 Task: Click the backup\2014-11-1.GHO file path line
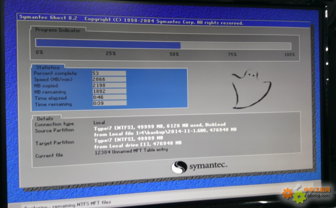point(165,132)
